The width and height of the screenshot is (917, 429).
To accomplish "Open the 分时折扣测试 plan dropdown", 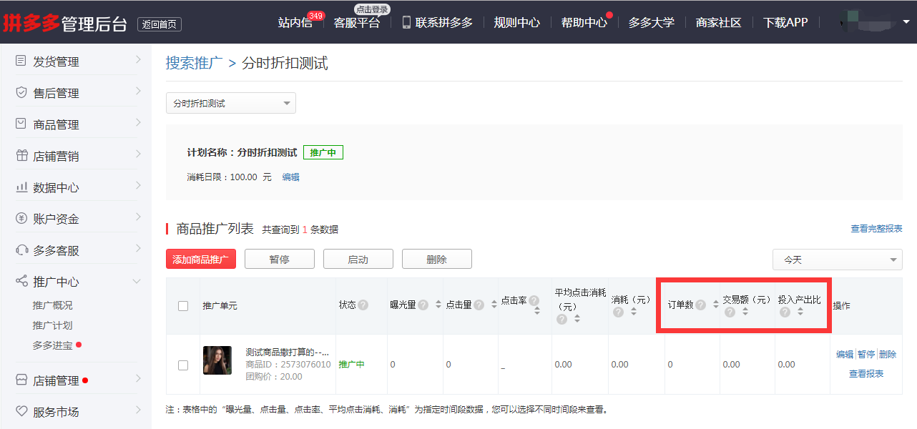I will [x=231, y=103].
